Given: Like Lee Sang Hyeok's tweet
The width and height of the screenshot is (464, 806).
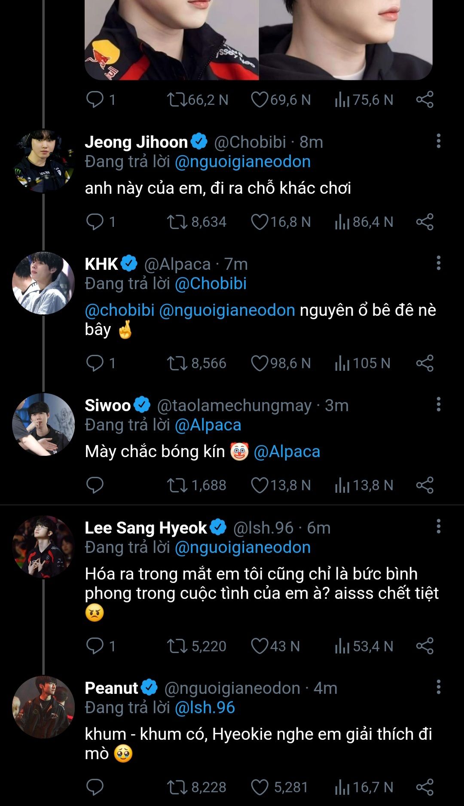Looking at the screenshot, I should point(259,646).
